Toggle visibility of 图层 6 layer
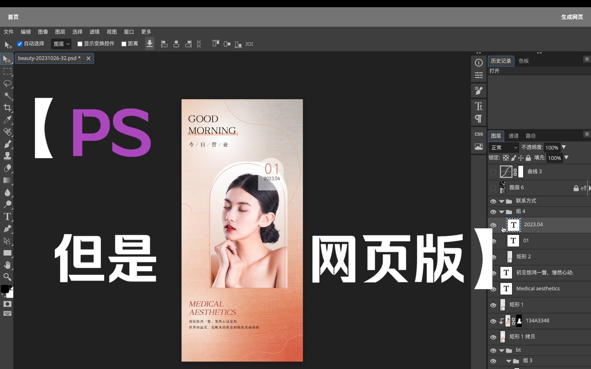The image size is (591, 369). coord(493,187)
